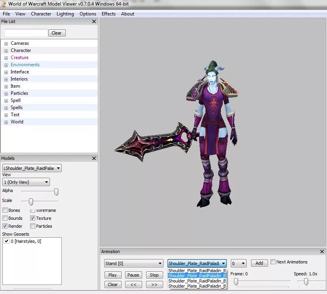Screen dimensions: 327x294
Task: Expand the Cameras tree node
Action: tap(6, 44)
